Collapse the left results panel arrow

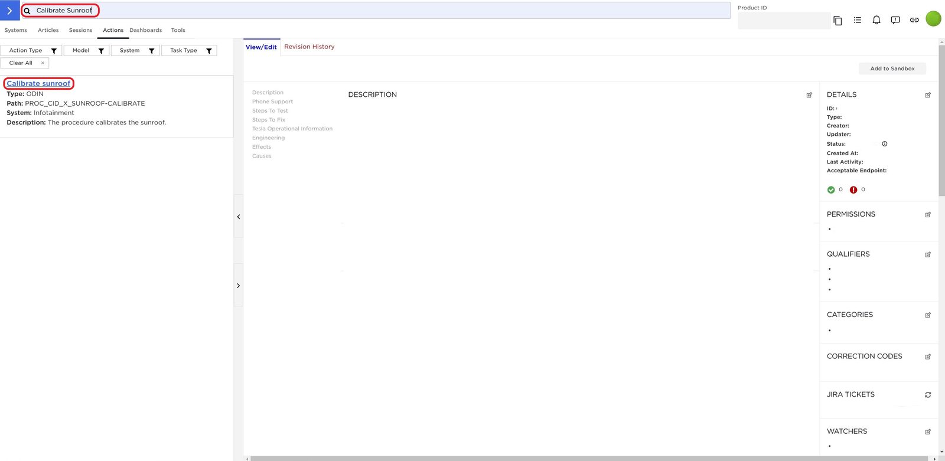pyautogui.click(x=239, y=217)
